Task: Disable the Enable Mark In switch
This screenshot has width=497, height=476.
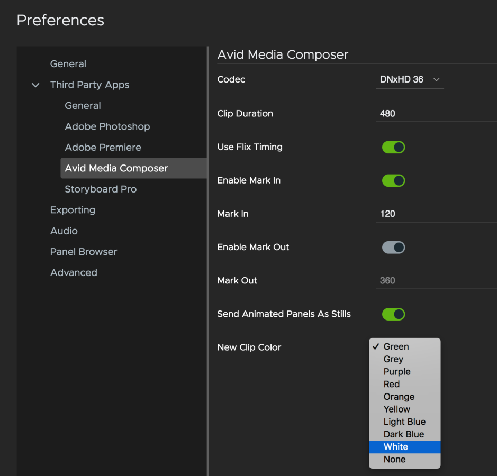Action: click(x=393, y=180)
